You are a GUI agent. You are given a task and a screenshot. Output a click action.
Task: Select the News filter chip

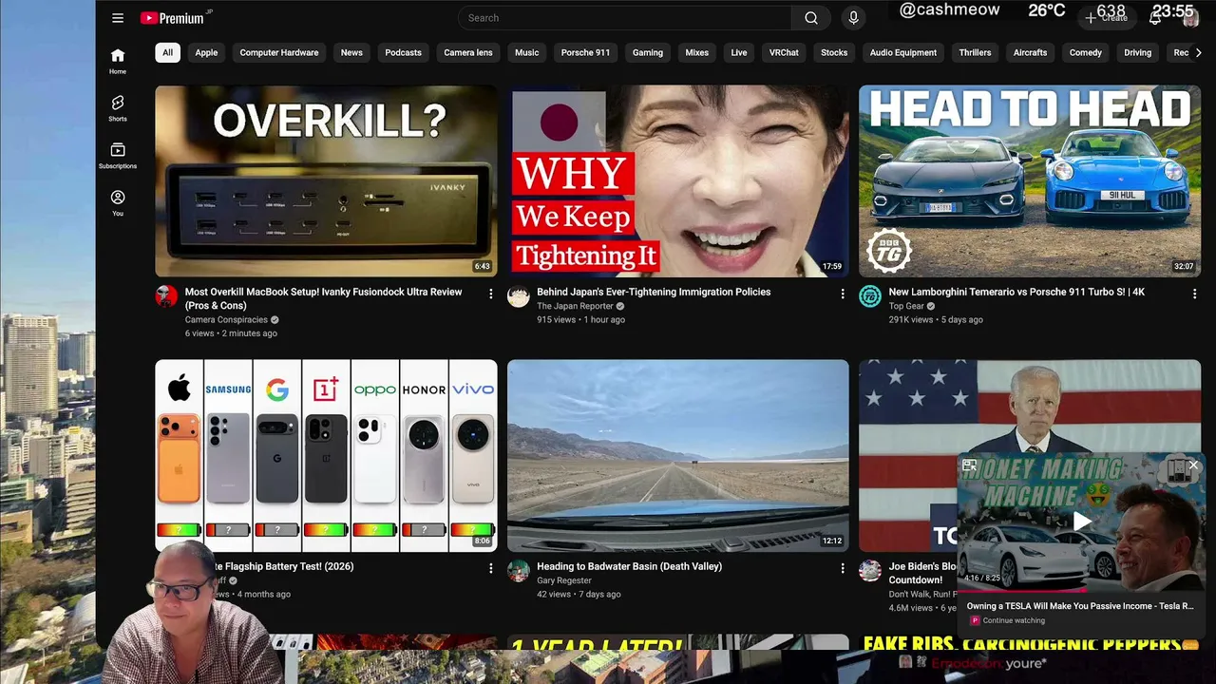[351, 53]
